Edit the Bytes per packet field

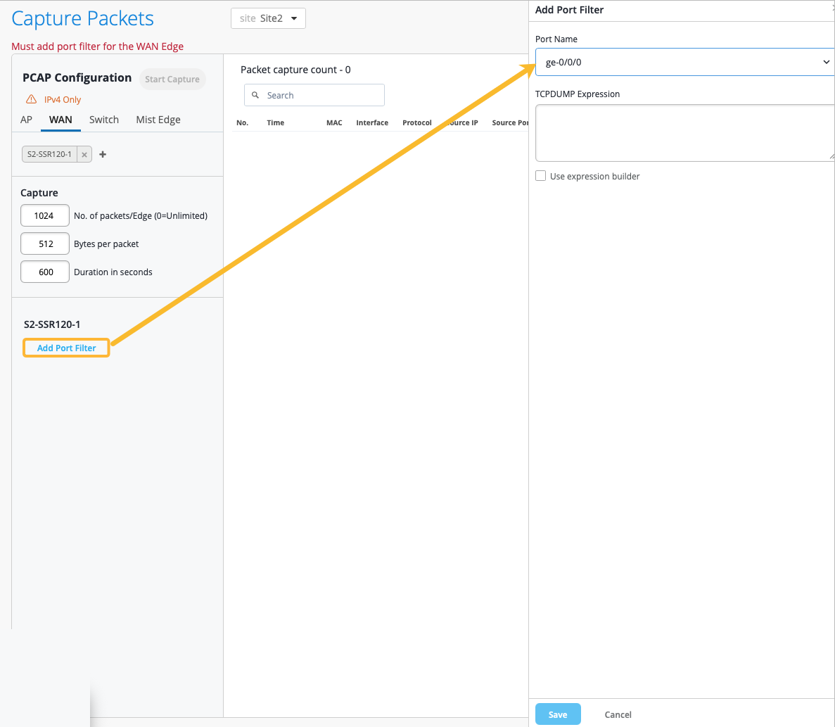45,244
